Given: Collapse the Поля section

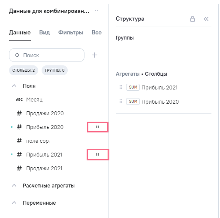Looking at the screenshot, I should point(14,86).
